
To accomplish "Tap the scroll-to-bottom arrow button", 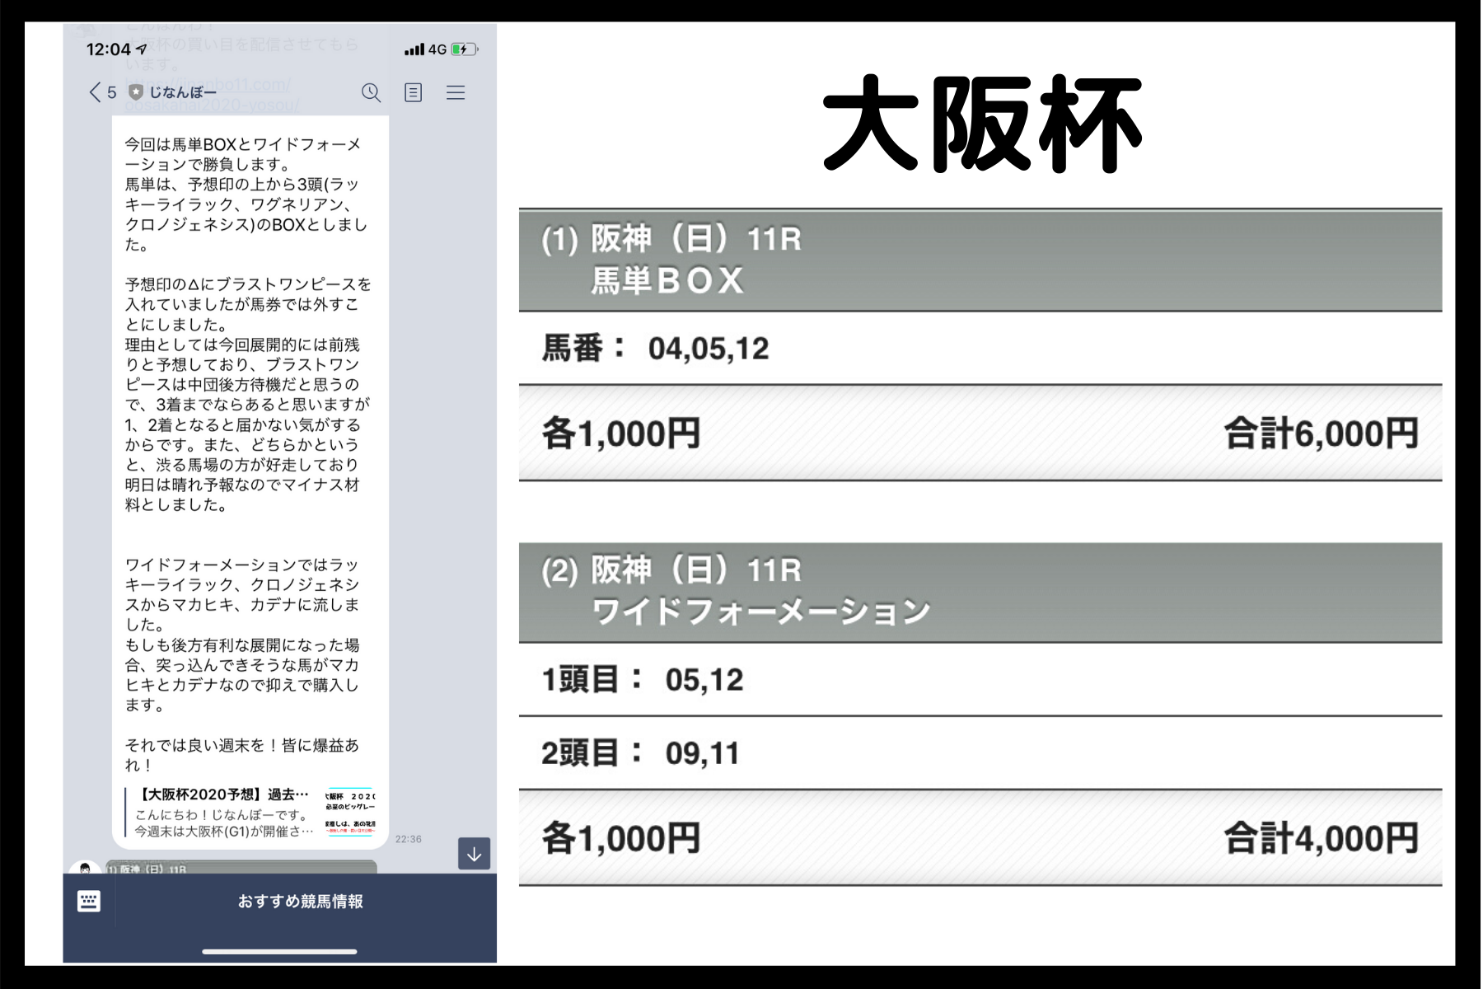I will 474,854.
